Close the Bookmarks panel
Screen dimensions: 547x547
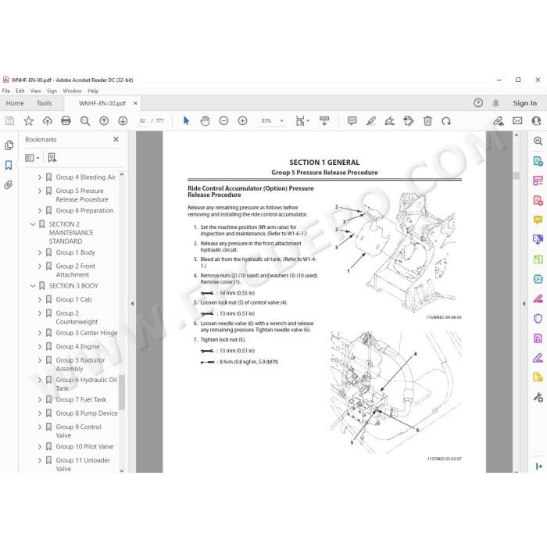pos(116,139)
